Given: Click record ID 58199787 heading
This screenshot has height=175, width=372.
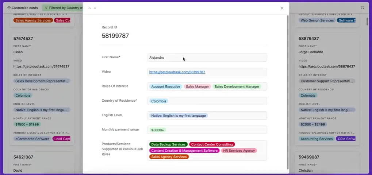Looking at the screenshot, I should coord(115,36).
